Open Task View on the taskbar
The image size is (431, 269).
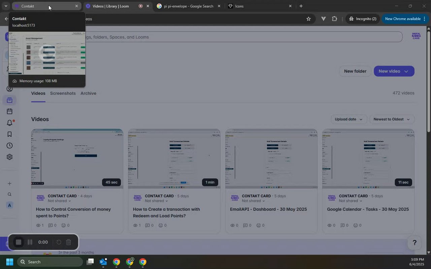point(90,262)
